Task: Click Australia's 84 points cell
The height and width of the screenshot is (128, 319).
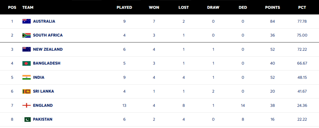Action: tap(272, 21)
